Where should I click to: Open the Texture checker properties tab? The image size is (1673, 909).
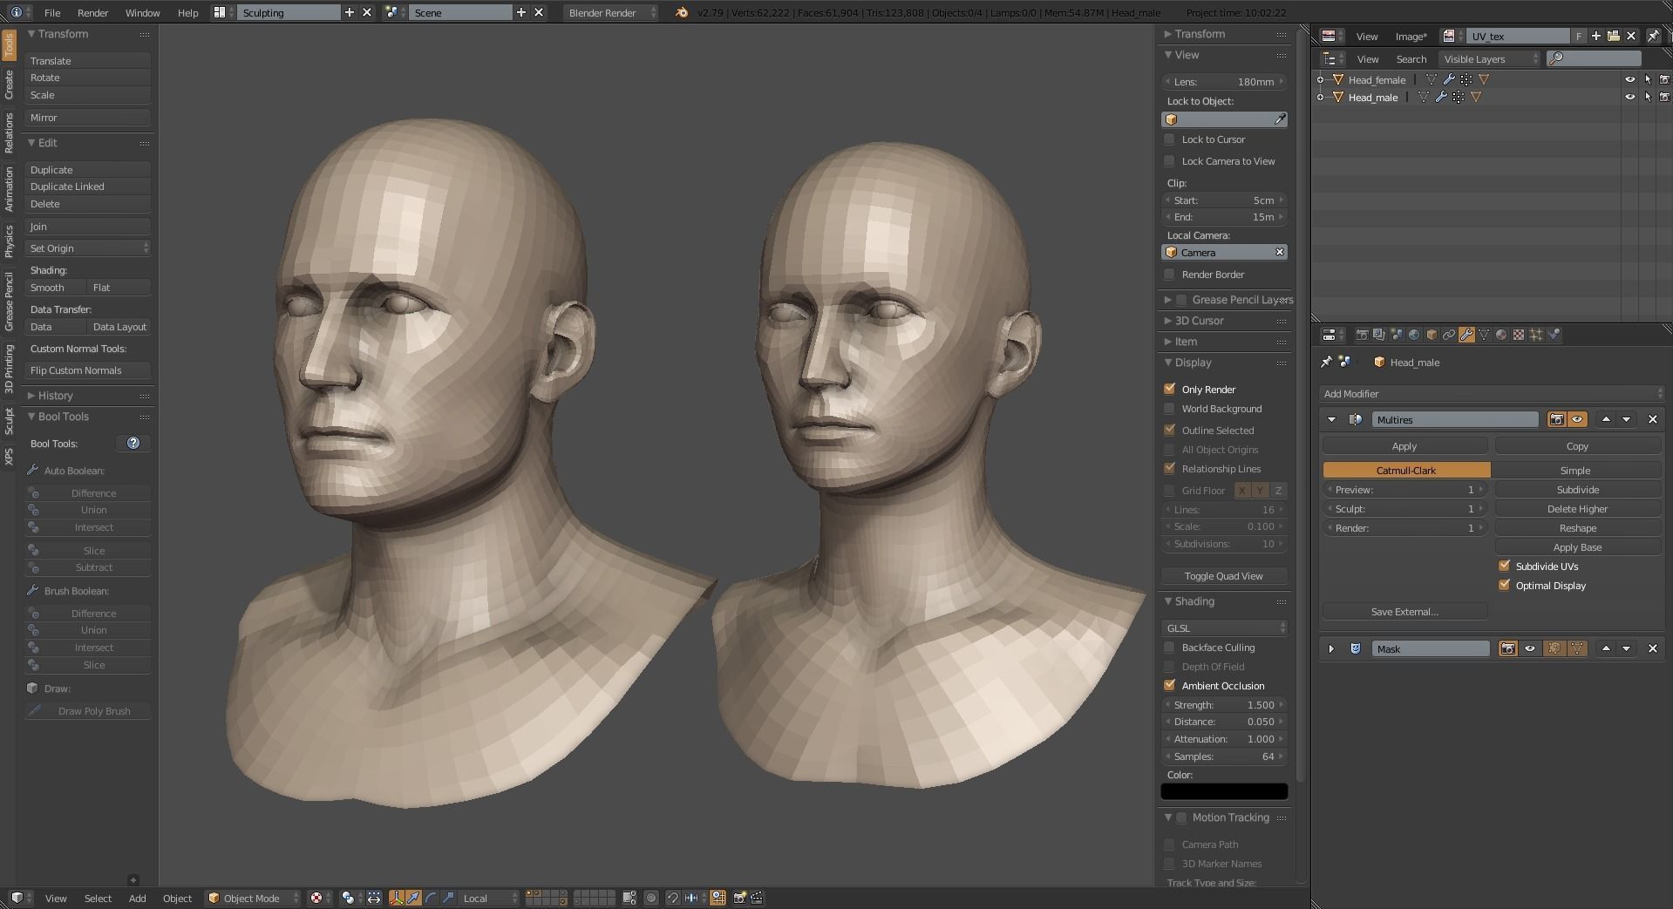pyautogui.click(x=1518, y=334)
